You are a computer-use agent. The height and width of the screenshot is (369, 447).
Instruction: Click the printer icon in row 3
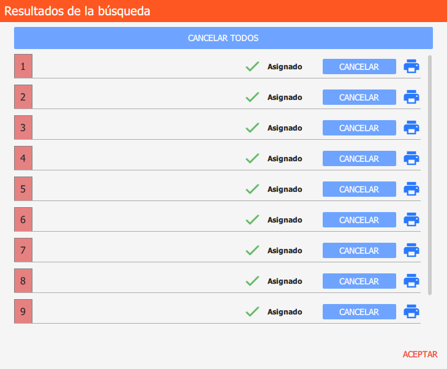(x=411, y=127)
